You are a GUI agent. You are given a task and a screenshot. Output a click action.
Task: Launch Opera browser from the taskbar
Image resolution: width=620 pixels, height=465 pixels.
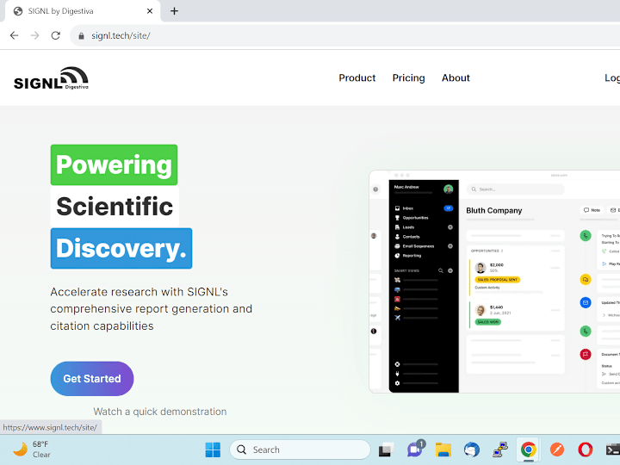(586, 450)
